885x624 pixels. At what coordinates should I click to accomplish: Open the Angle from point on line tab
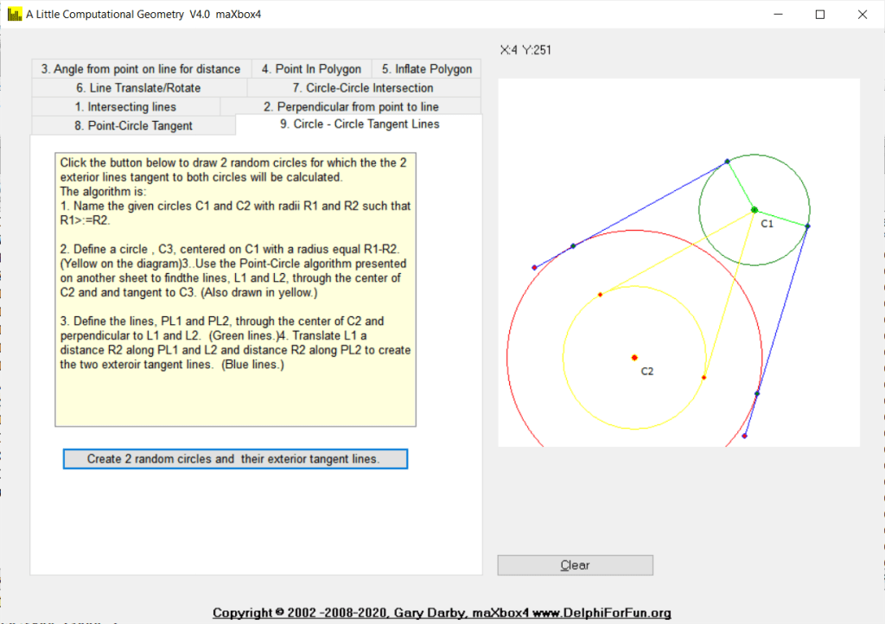coord(141,69)
